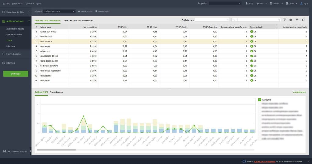Select the Análisis Contenido module icon
This screenshot has height=164, width=312.
4,21
